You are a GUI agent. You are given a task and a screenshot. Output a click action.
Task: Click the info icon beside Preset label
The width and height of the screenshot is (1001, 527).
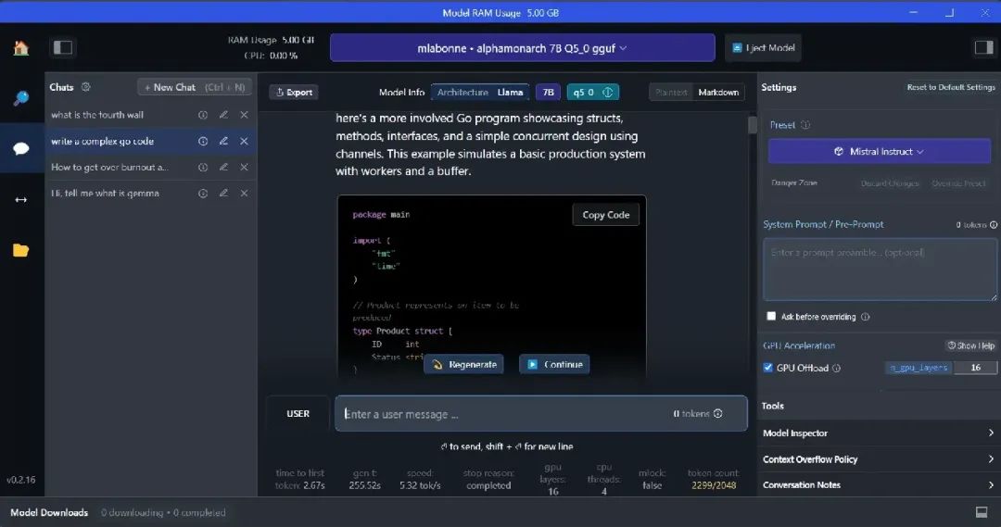coord(805,125)
